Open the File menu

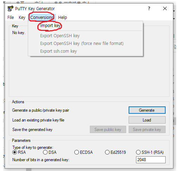(11, 18)
